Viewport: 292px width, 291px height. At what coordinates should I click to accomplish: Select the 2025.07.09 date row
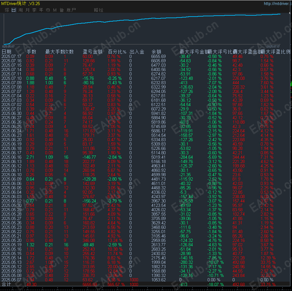point(11,83)
